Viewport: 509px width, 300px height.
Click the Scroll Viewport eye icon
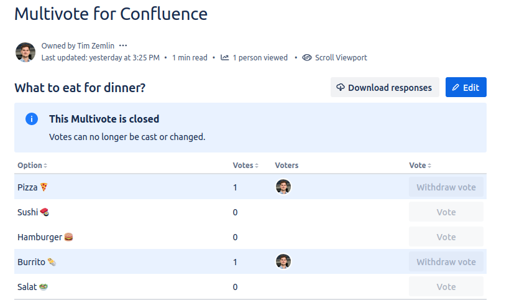(307, 58)
